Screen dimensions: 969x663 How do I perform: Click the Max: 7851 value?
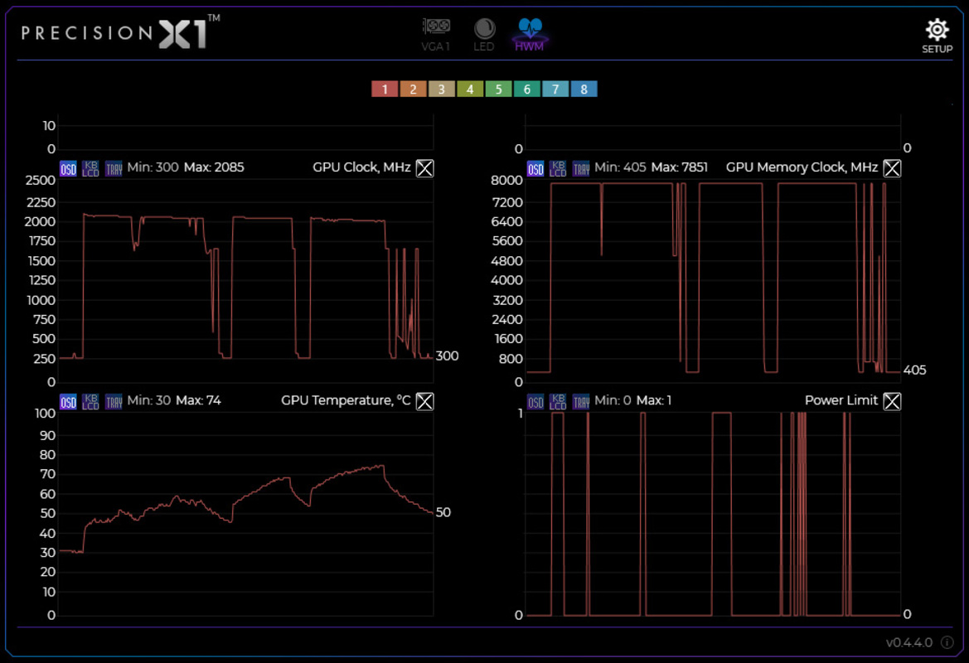(679, 167)
